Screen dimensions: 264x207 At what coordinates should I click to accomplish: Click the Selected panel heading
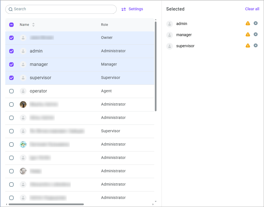(175, 9)
